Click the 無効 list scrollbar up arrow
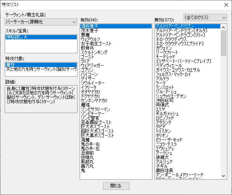This screenshot has height=195, width=232. (224, 27)
